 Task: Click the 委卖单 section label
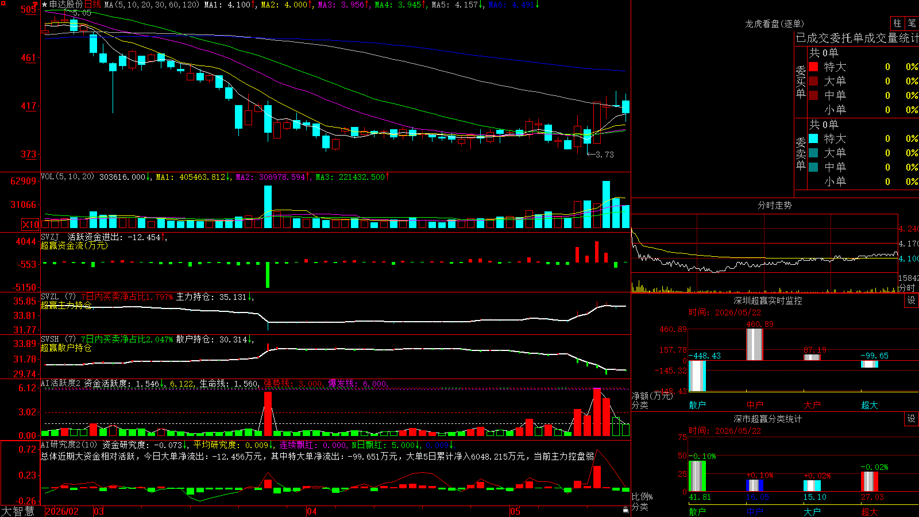801,153
